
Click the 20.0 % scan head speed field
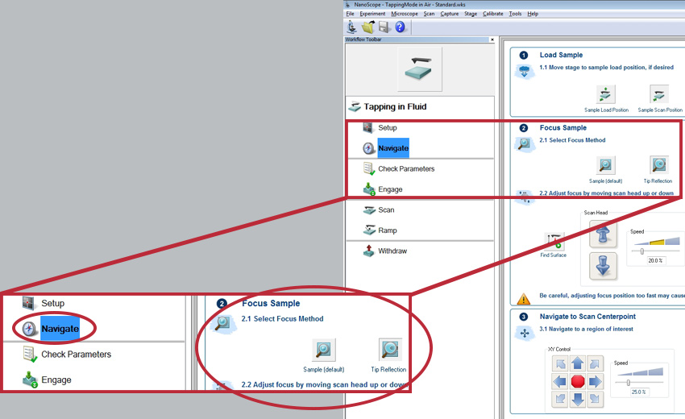[x=657, y=261]
